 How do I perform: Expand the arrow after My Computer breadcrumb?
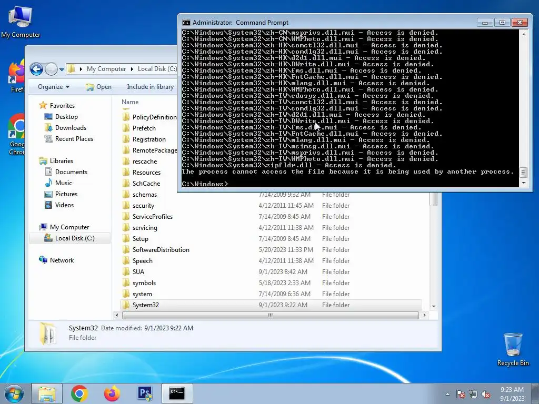click(x=132, y=69)
